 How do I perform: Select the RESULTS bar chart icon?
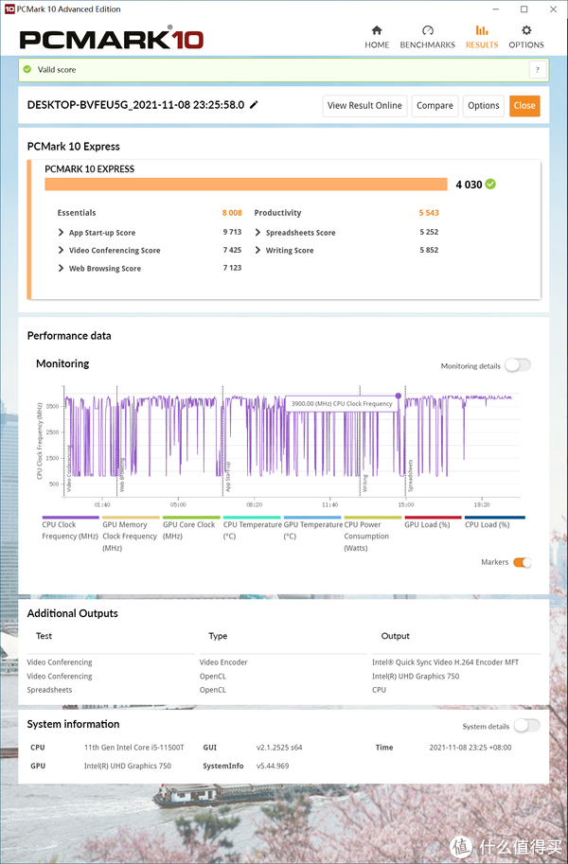point(481,30)
